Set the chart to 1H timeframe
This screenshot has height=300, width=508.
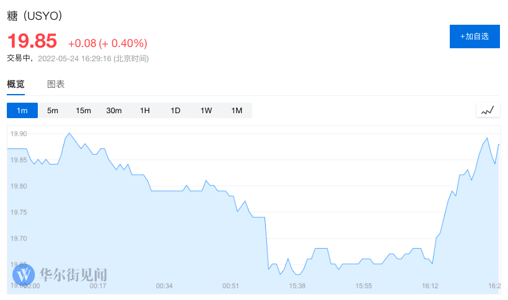[145, 111]
